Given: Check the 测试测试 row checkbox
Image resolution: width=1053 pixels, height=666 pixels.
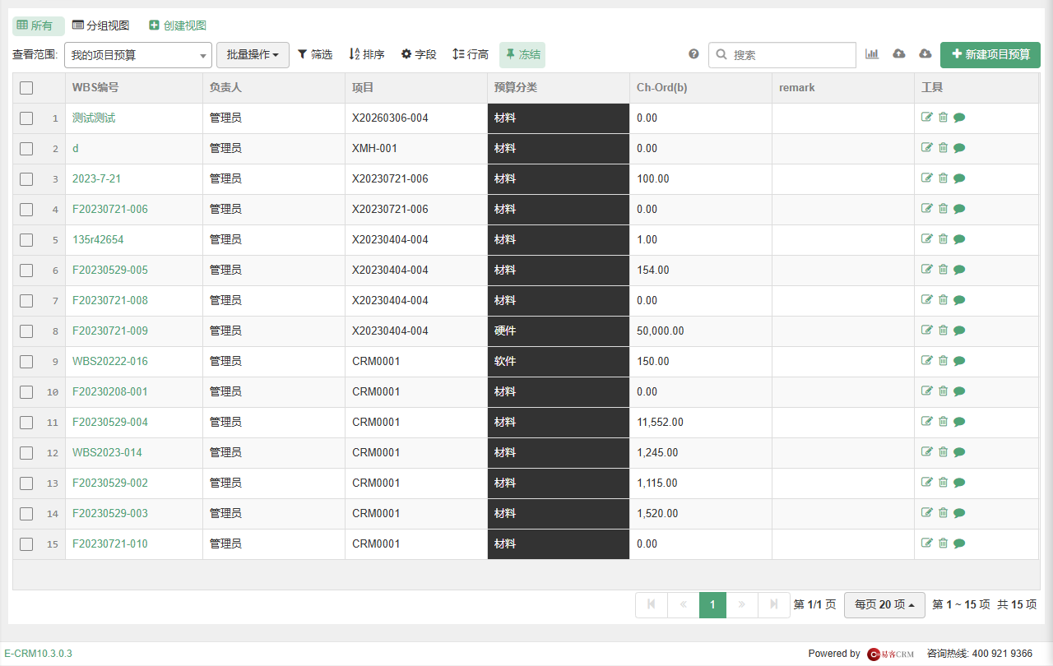Looking at the screenshot, I should pos(26,118).
